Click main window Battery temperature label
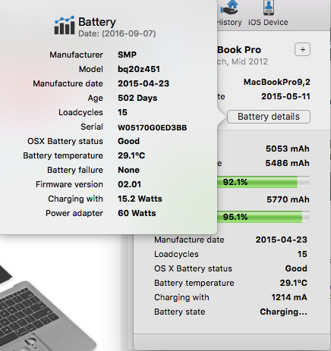Screen dimensions: 331x351 pyautogui.click(x=194, y=283)
